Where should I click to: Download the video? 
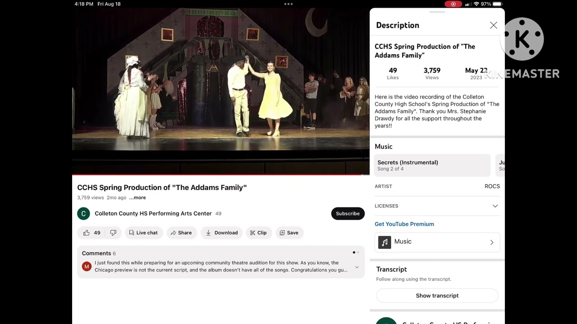point(221,233)
